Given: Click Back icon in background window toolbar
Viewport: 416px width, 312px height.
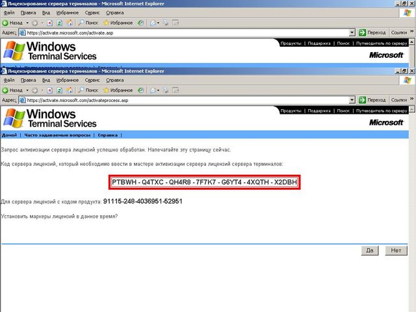Looking at the screenshot, I should [5, 23].
